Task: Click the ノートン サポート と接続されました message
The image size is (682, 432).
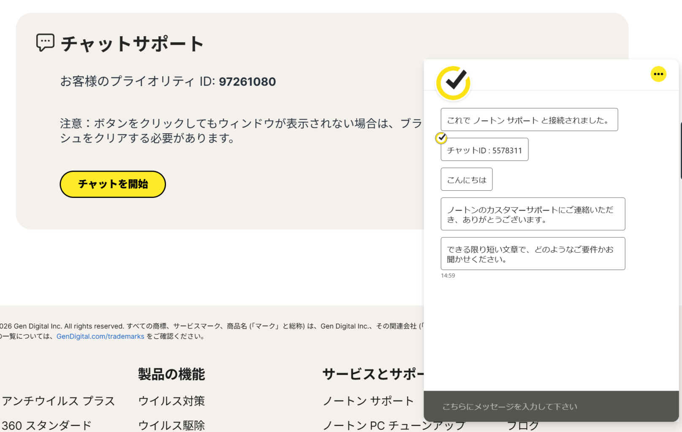Action: [x=529, y=120]
